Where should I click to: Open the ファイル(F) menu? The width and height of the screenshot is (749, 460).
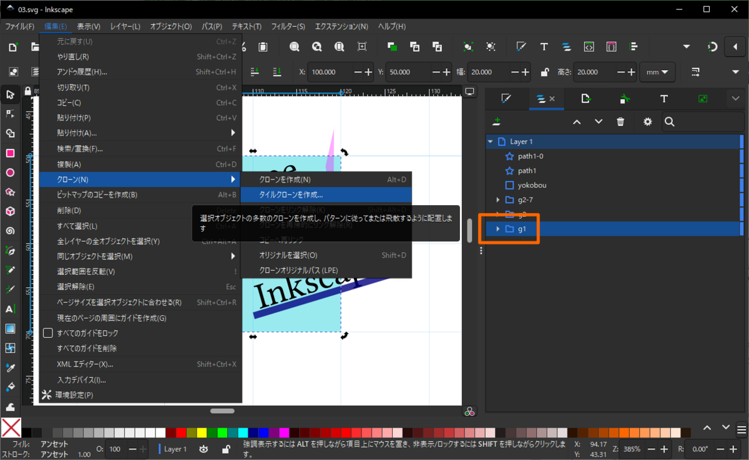pos(20,26)
